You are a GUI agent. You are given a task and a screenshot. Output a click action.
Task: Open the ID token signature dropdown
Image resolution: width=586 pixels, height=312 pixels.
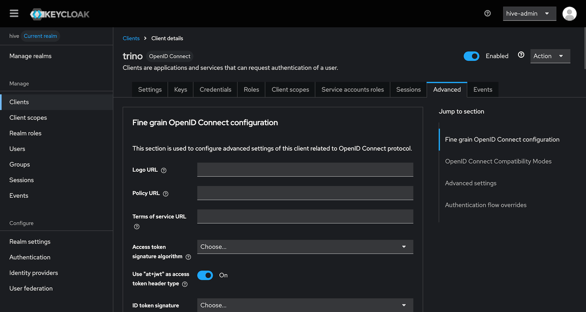(305, 305)
